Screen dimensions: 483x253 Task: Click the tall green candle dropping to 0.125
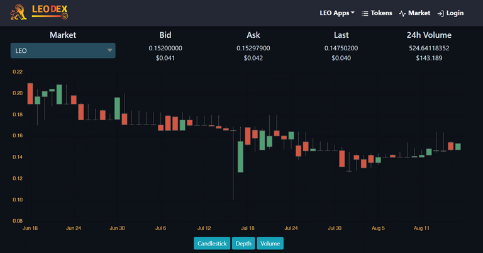pyautogui.click(x=241, y=157)
